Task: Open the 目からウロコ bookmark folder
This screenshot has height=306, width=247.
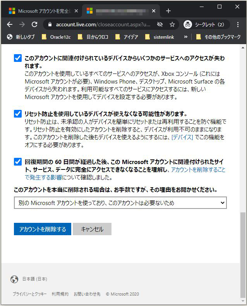Action: [93, 37]
